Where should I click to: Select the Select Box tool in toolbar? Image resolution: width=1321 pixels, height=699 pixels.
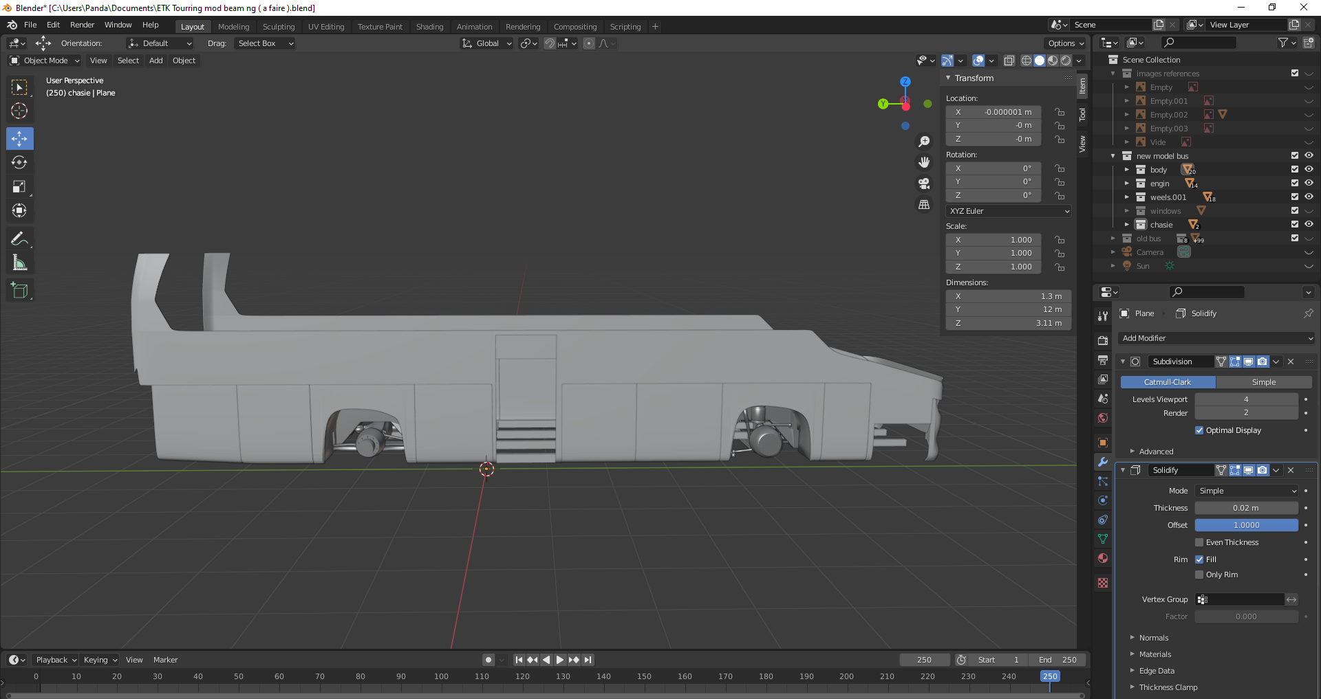click(x=19, y=87)
